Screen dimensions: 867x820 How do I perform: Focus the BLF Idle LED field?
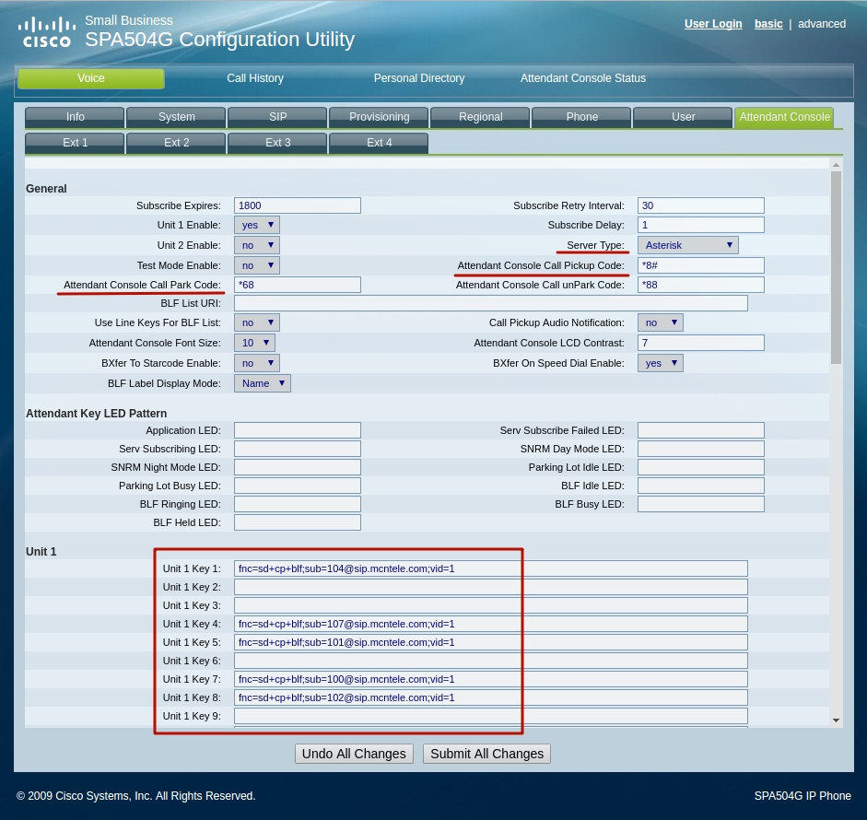[x=700, y=486]
